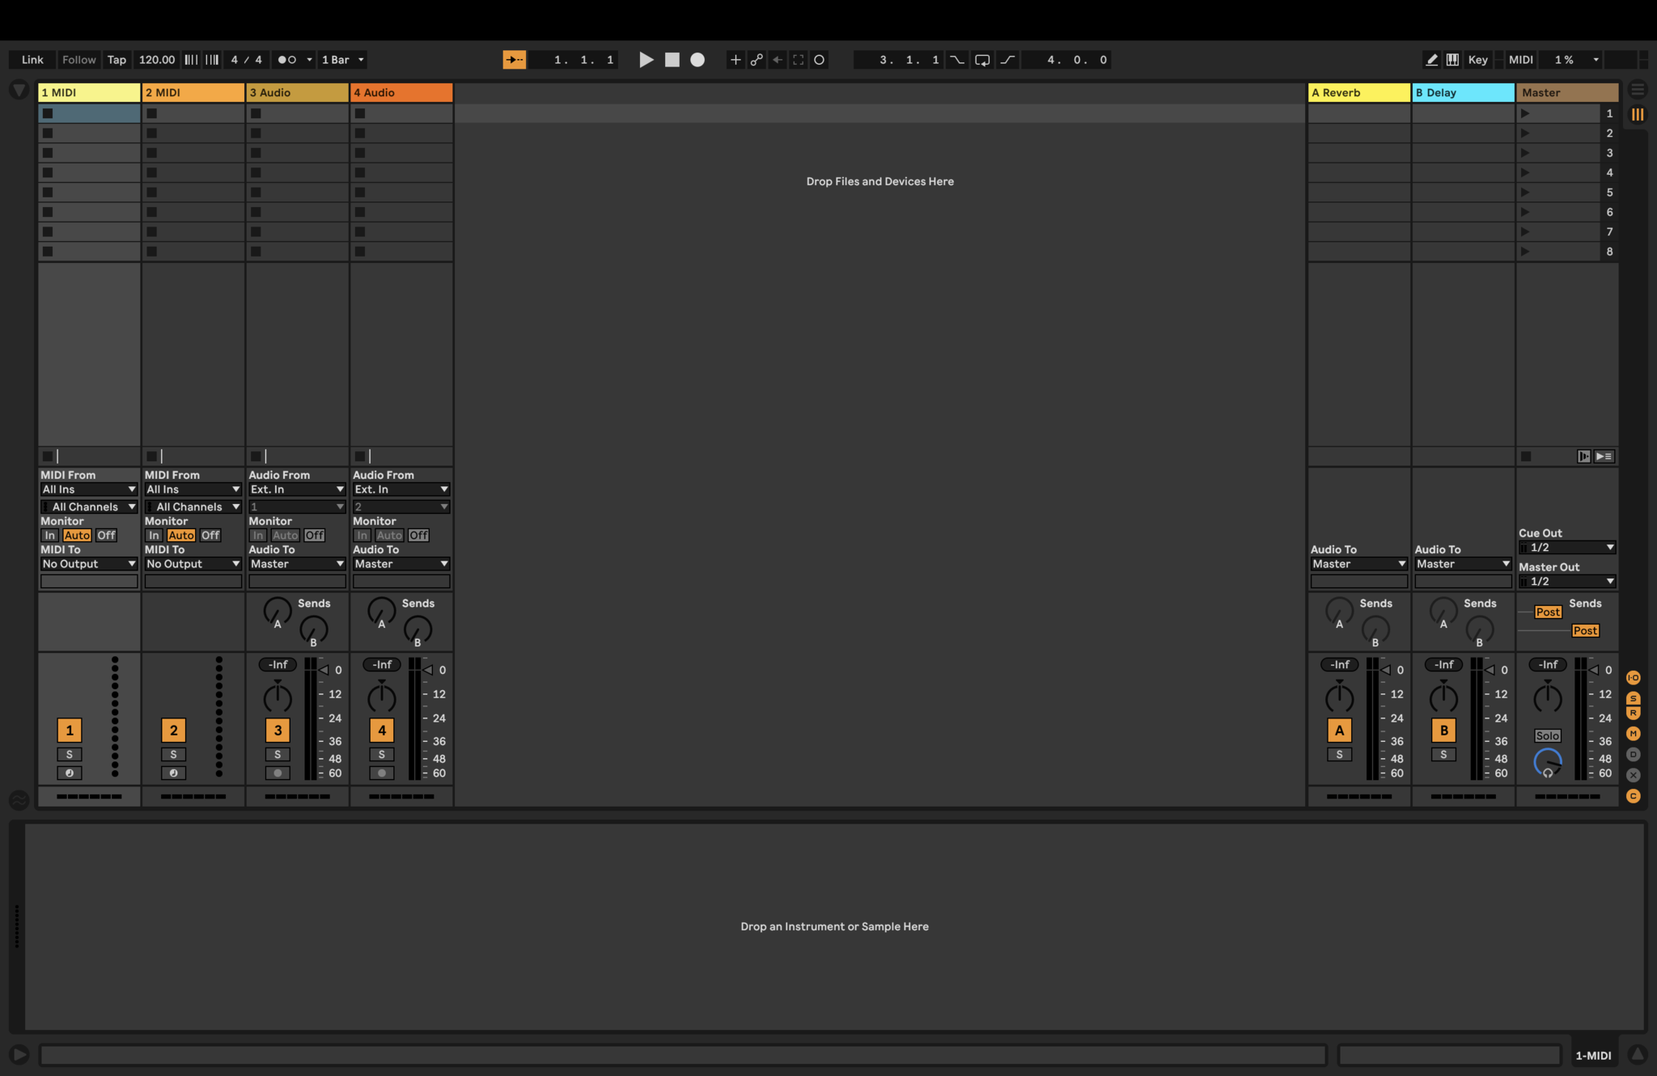Select the B Delay return track header
Screen dimensions: 1657x1076
click(1463, 93)
